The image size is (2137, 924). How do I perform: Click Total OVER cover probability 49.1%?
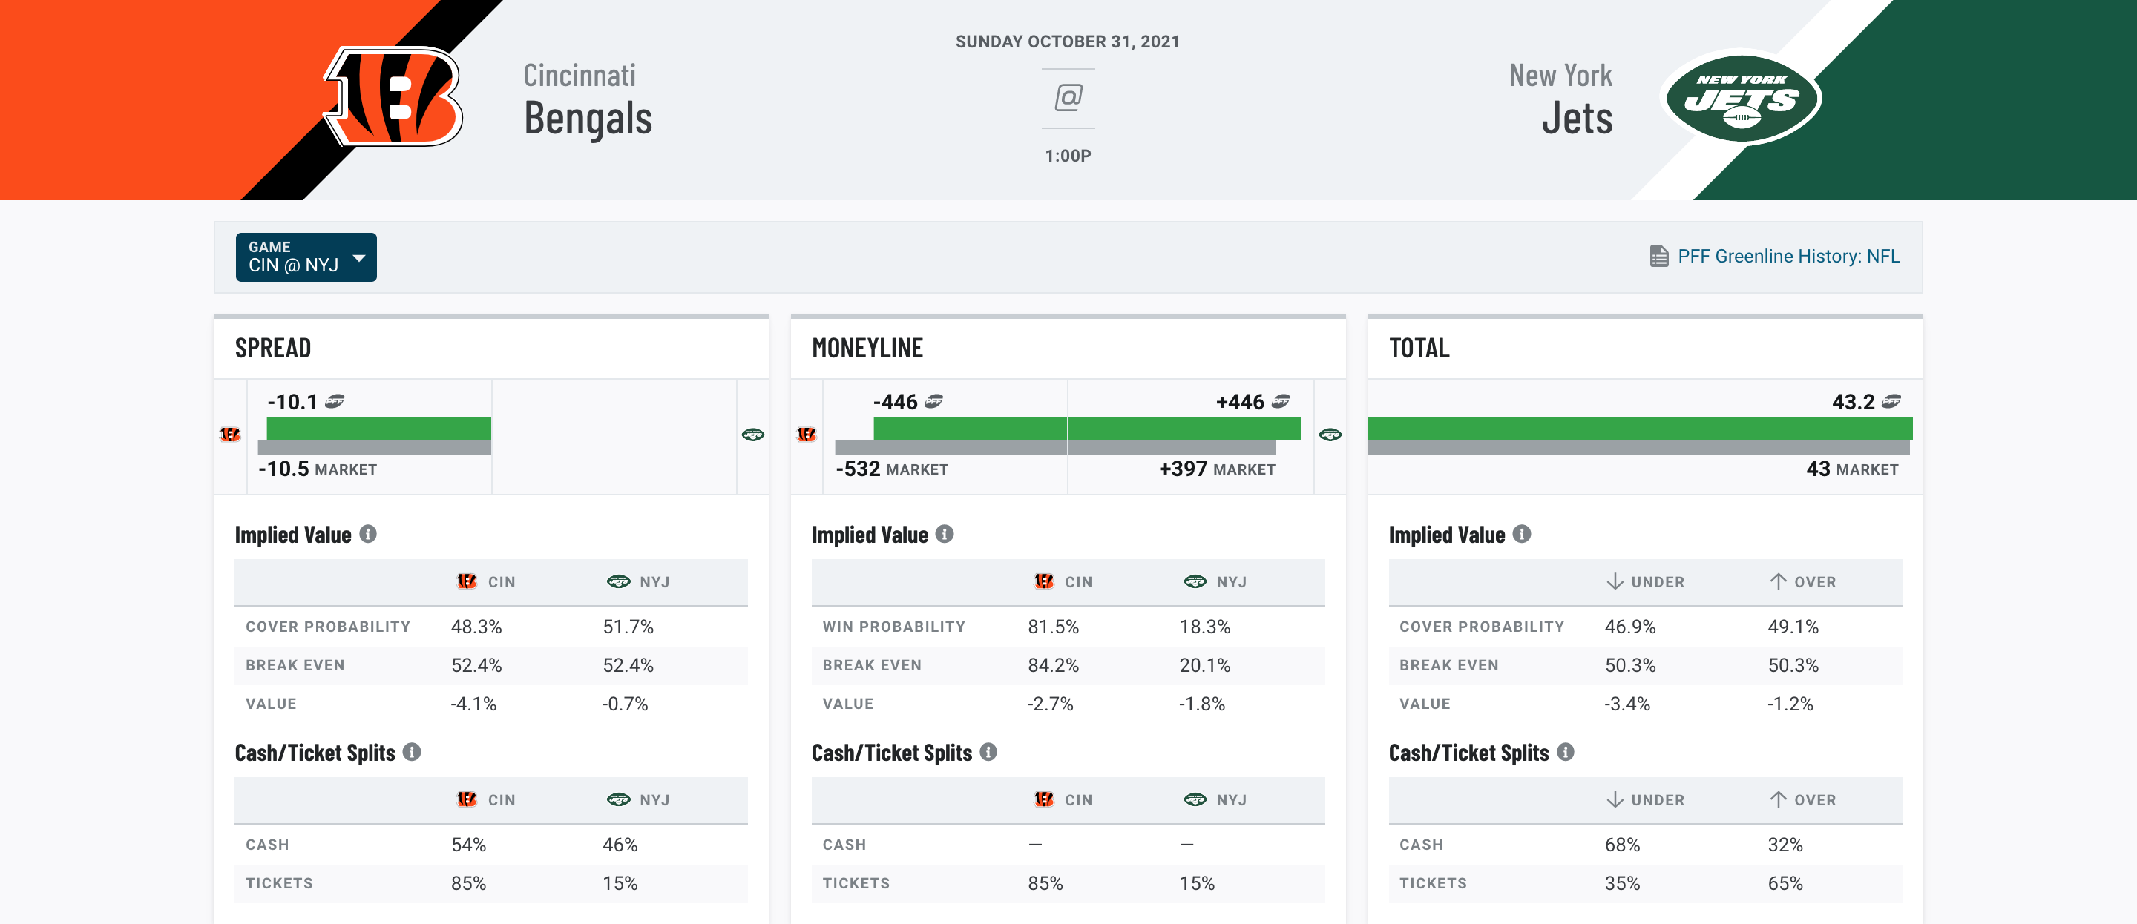(1793, 627)
